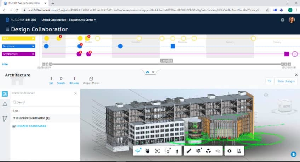This screenshot has width=300, height=162.
Task: Expand the yellow team lane arrow
Action: 33,39
